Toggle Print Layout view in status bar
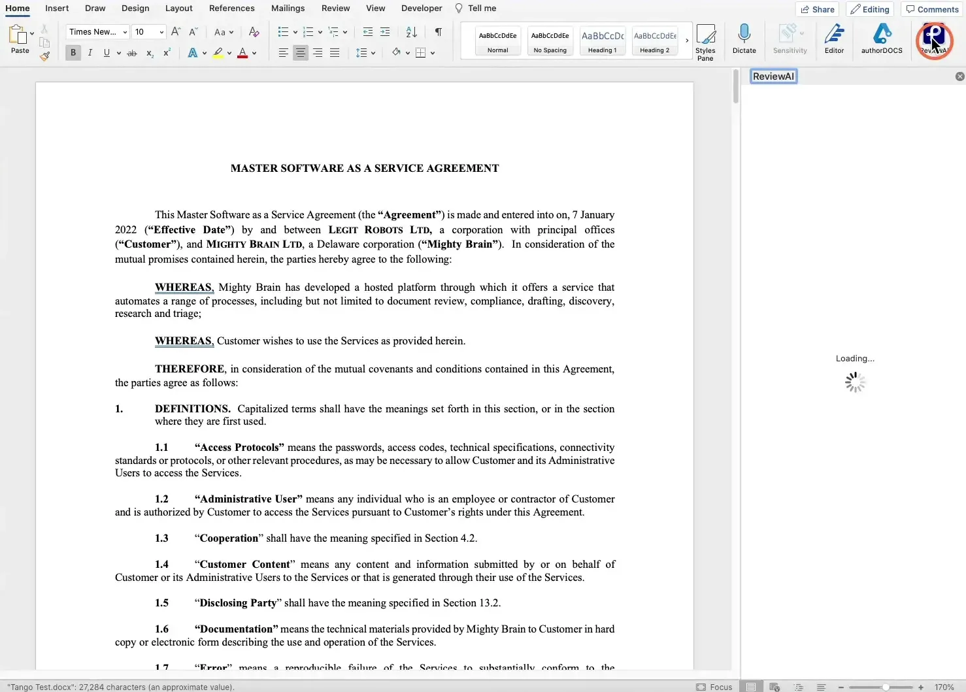This screenshot has height=692, width=966. [751, 687]
